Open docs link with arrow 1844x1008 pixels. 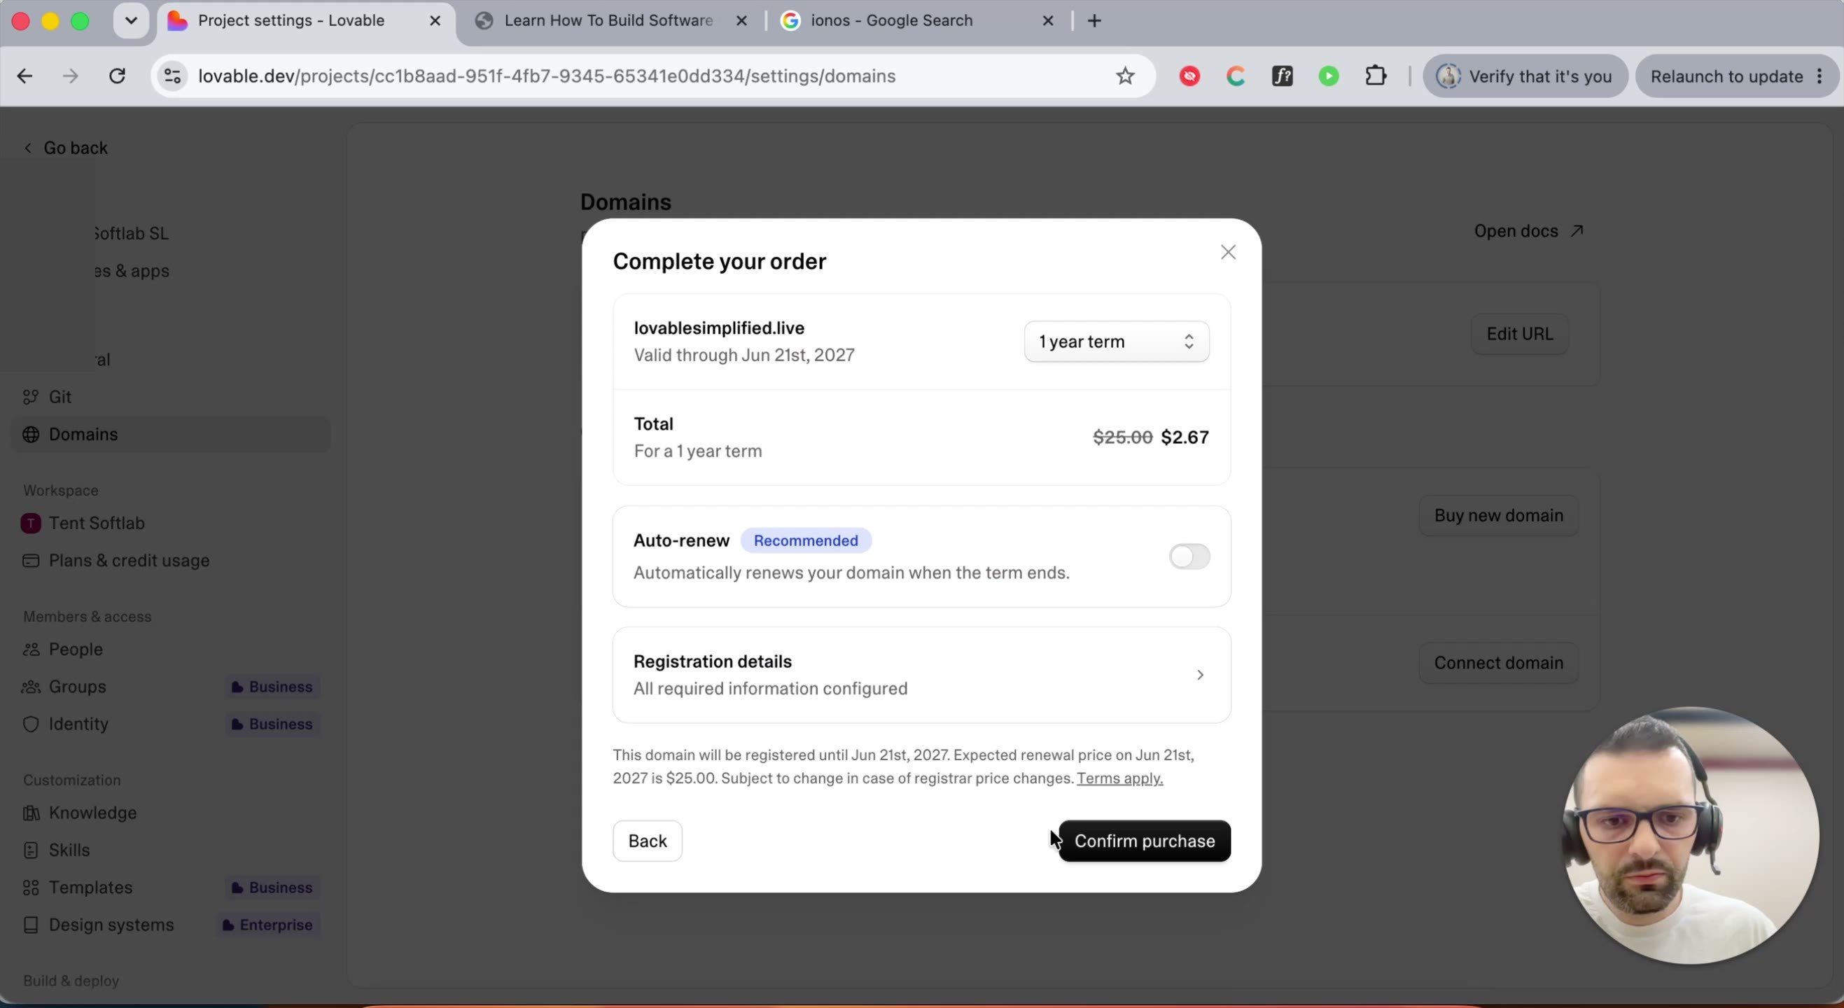point(1528,230)
